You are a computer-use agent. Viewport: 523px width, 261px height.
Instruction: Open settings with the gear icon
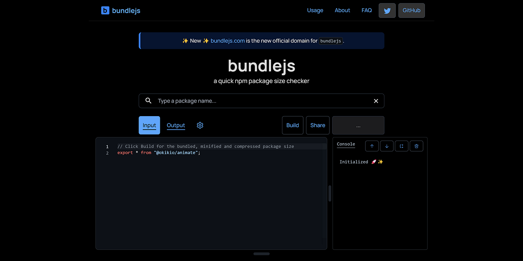200,125
